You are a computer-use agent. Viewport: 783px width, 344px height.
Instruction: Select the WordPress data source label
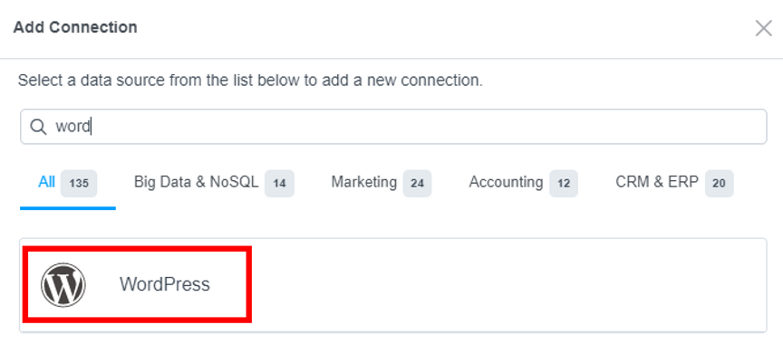(x=165, y=284)
